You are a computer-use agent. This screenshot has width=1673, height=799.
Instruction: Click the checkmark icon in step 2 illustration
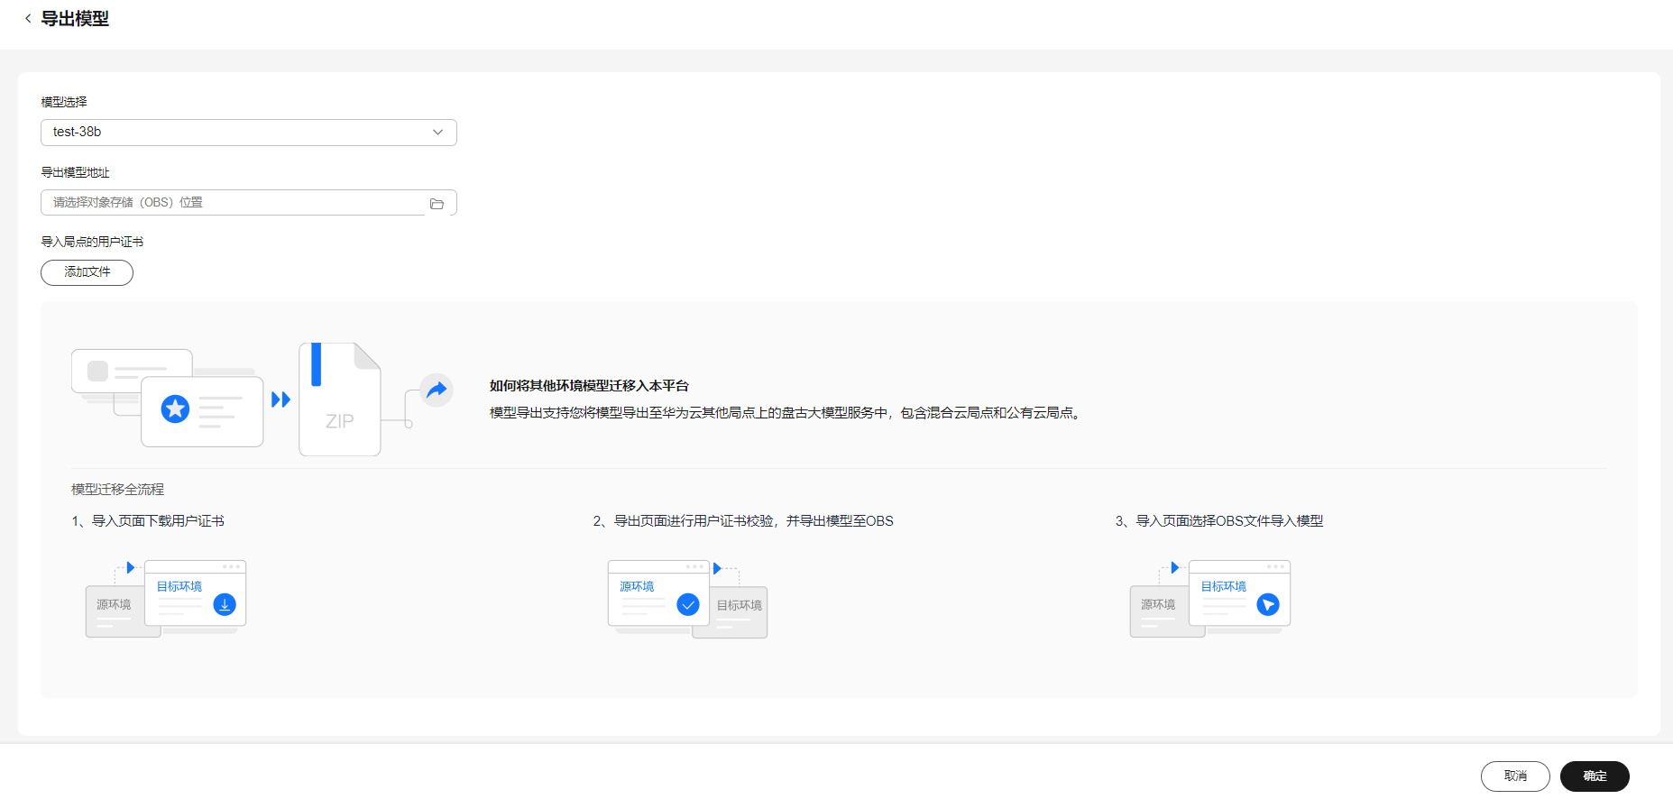[687, 604]
